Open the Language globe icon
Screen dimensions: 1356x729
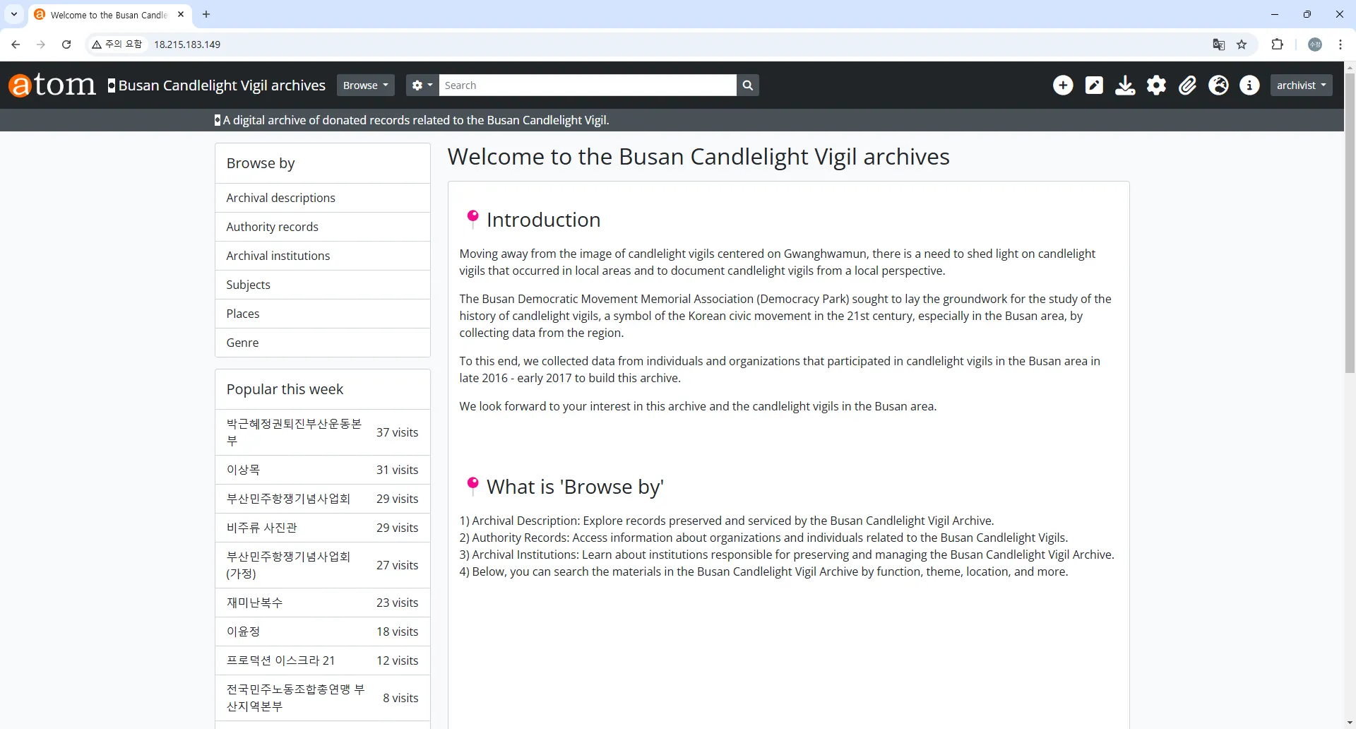coord(1218,85)
